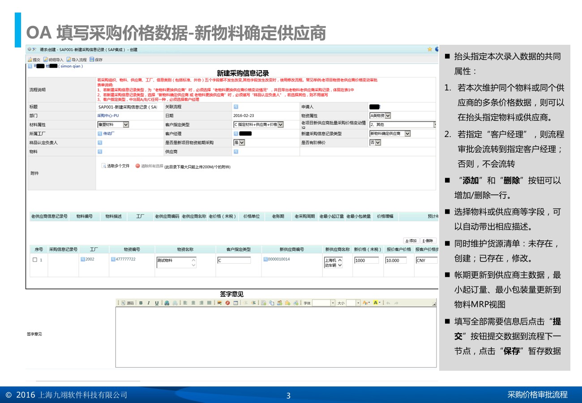Viewport: 582px width, 403px height.
Task: Check the checkbox for row 1
Action: point(35,260)
